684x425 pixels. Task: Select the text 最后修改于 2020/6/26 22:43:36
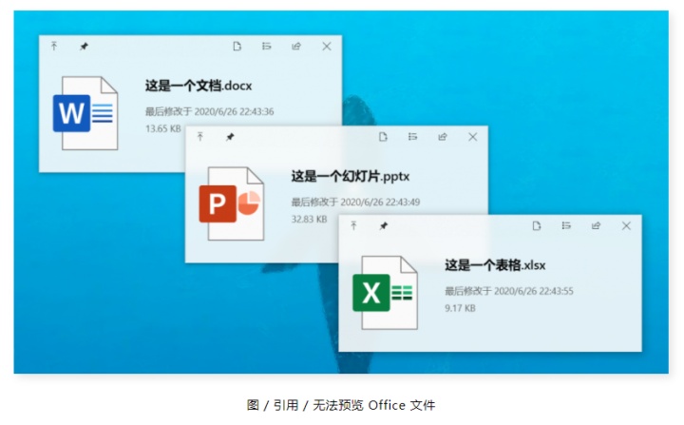209,111
